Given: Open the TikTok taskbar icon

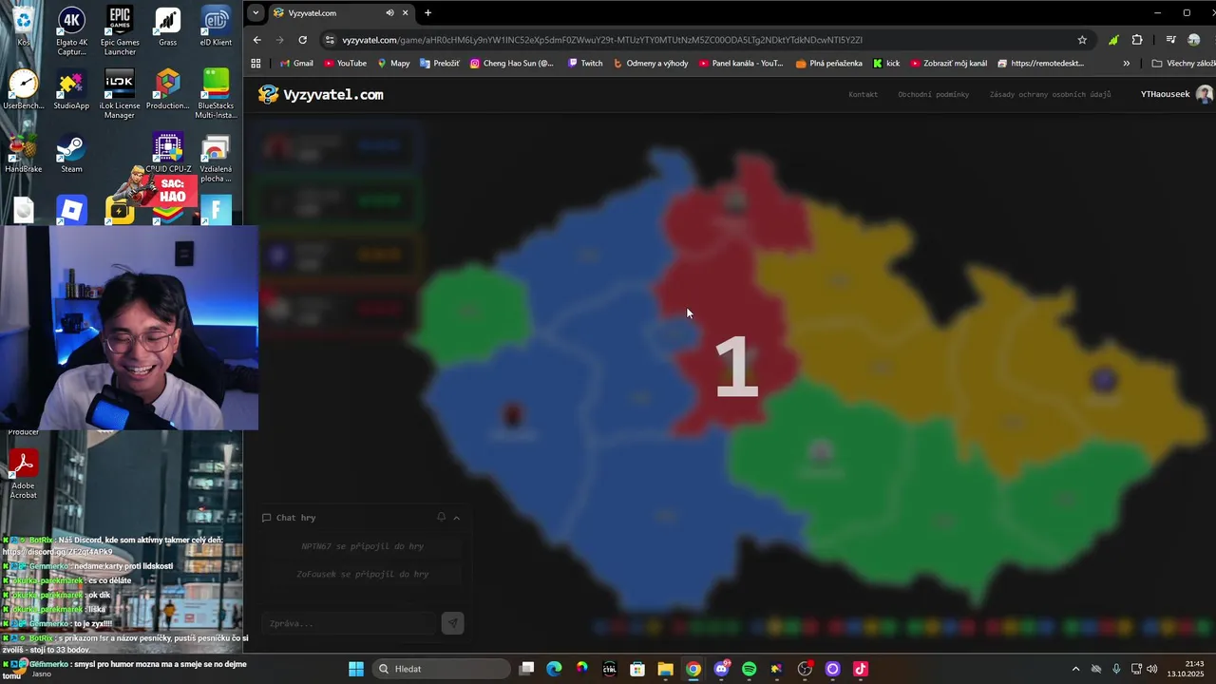Looking at the screenshot, I should (x=860, y=669).
